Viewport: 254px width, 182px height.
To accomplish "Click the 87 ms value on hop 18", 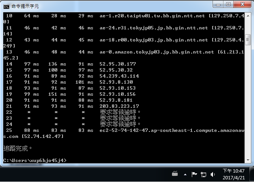I will click(x=86, y=88).
